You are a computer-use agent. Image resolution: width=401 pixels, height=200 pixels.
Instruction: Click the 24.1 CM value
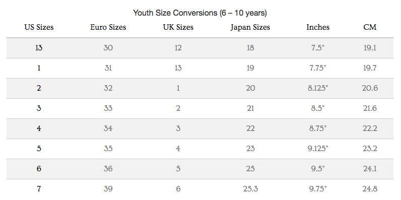pyautogui.click(x=370, y=169)
